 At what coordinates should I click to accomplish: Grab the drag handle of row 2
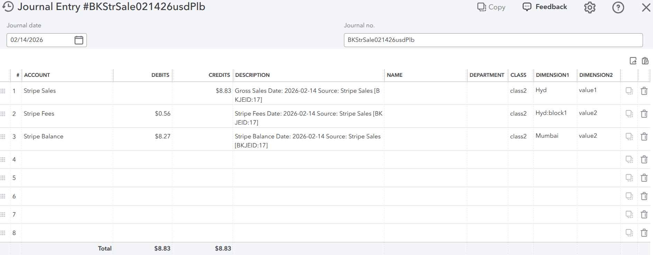click(x=3, y=114)
